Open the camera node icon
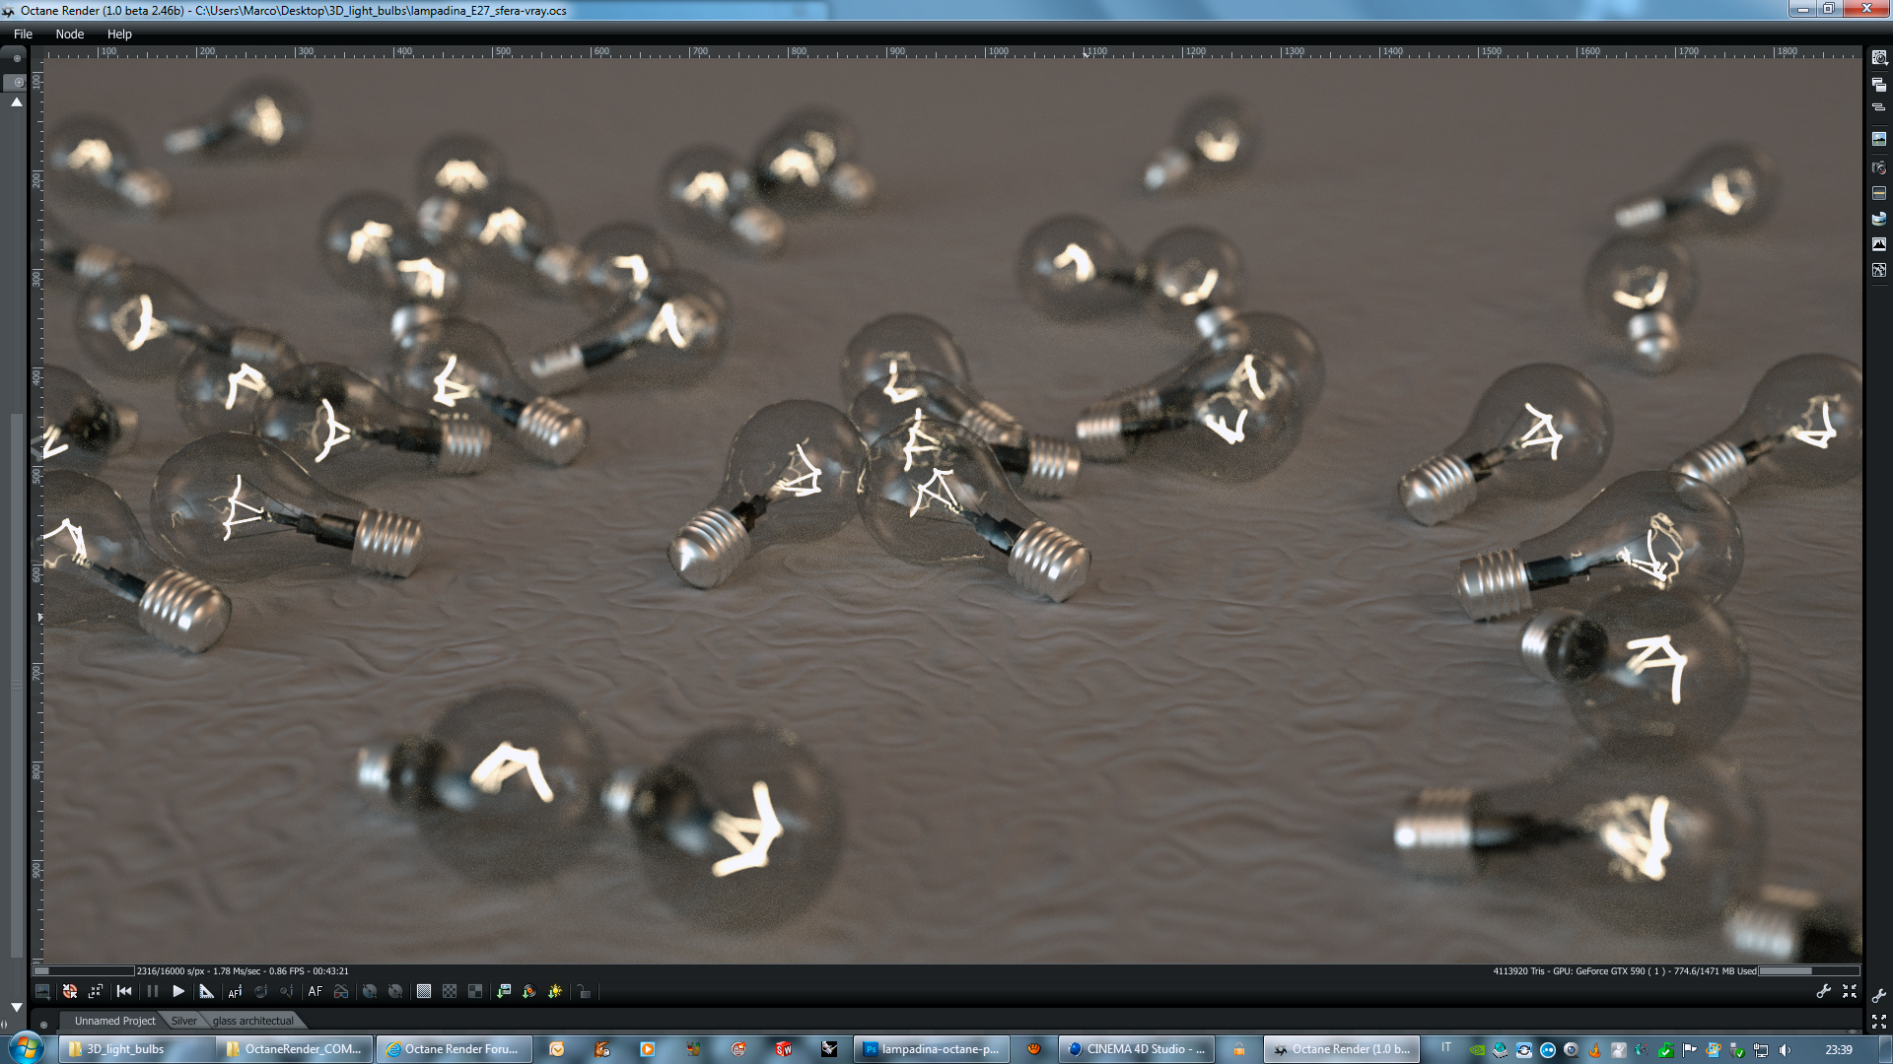The width and height of the screenshot is (1893, 1064). pos(1879,167)
